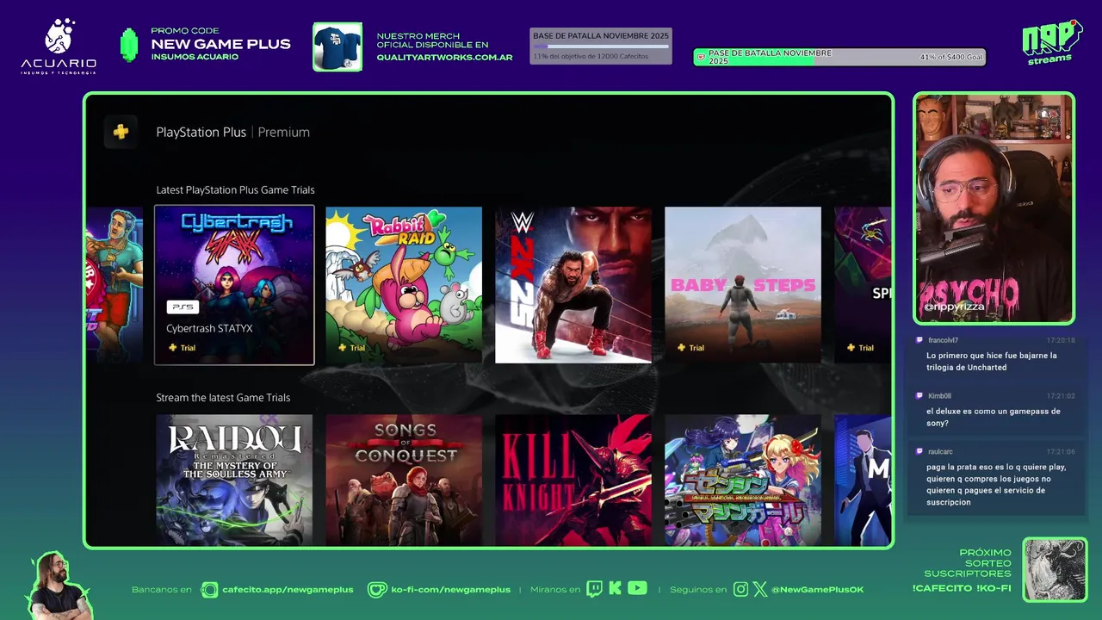This screenshot has width=1102, height=620.
Task: Click the Latest PlayStation Plus Game Trials heading
Action: tap(235, 189)
